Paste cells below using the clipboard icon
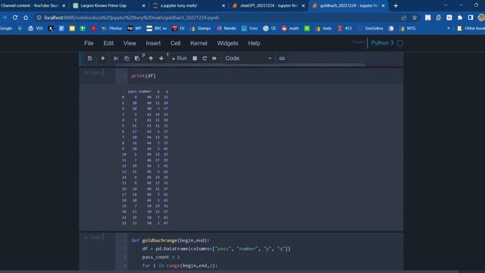This screenshot has height=273, width=485. point(137,58)
